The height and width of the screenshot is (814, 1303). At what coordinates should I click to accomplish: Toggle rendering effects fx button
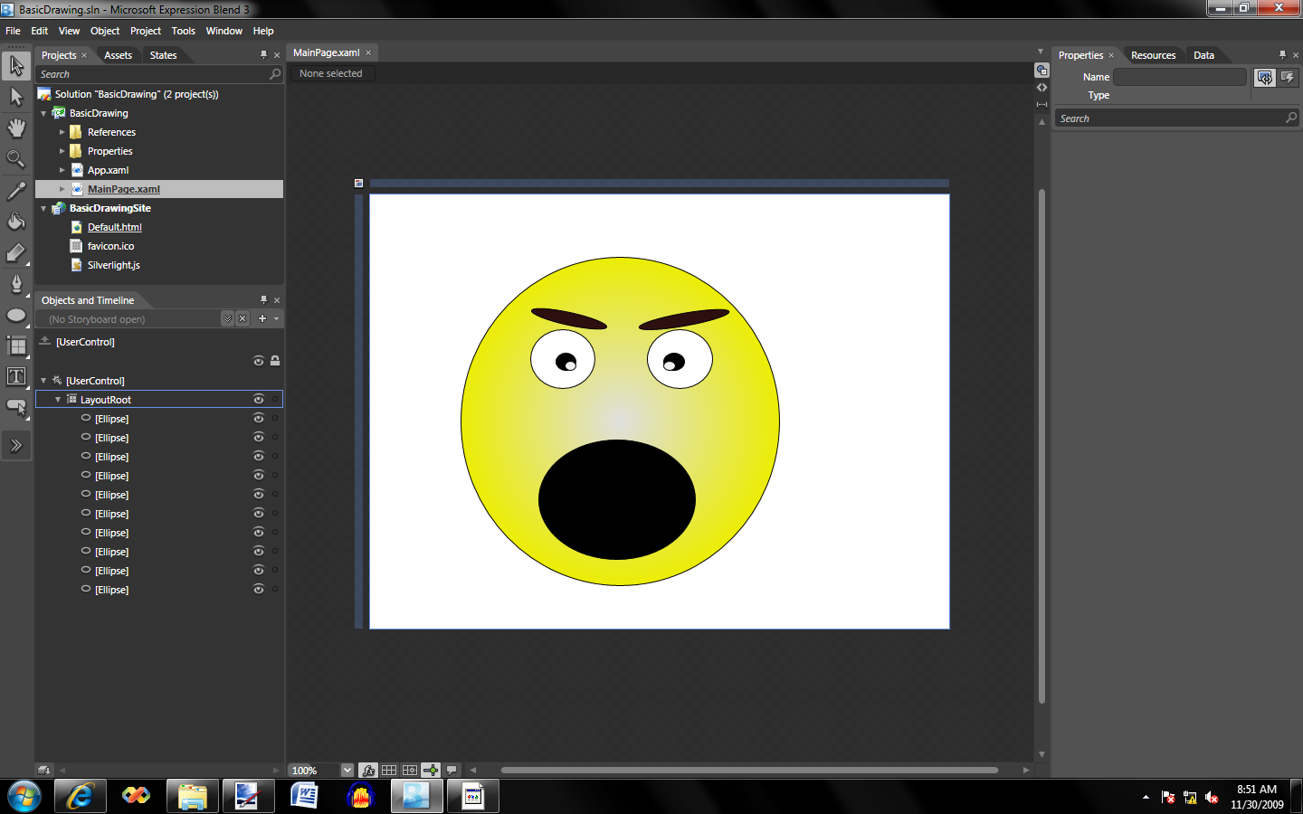pyautogui.click(x=368, y=771)
